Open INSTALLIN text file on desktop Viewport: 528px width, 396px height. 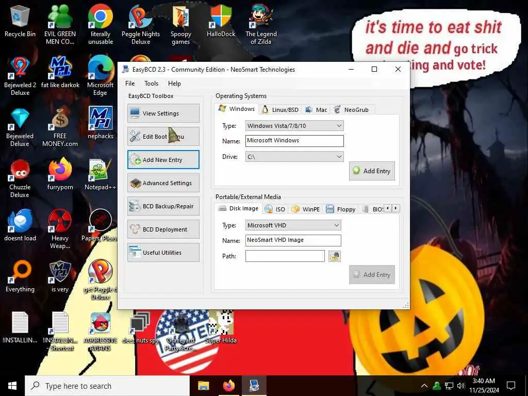(20, 327)
